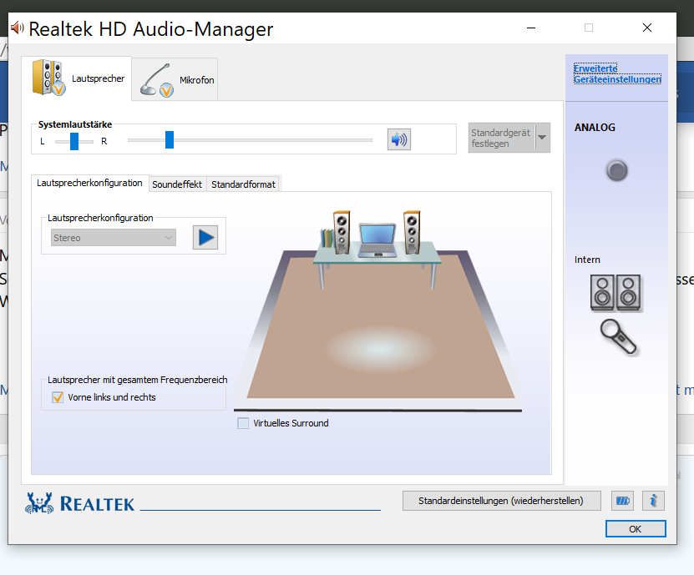694x575 pixels.
Task: Open the Lautsprecher device tab
Action: [x=77, y=78]
